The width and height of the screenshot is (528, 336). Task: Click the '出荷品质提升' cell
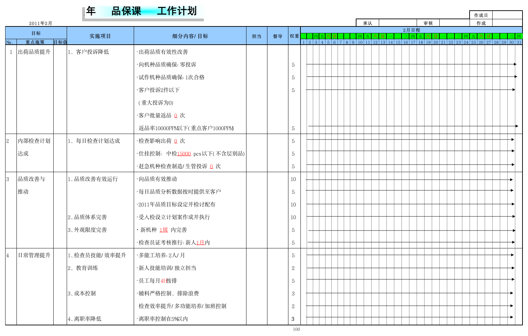click(x=34, y=52)
